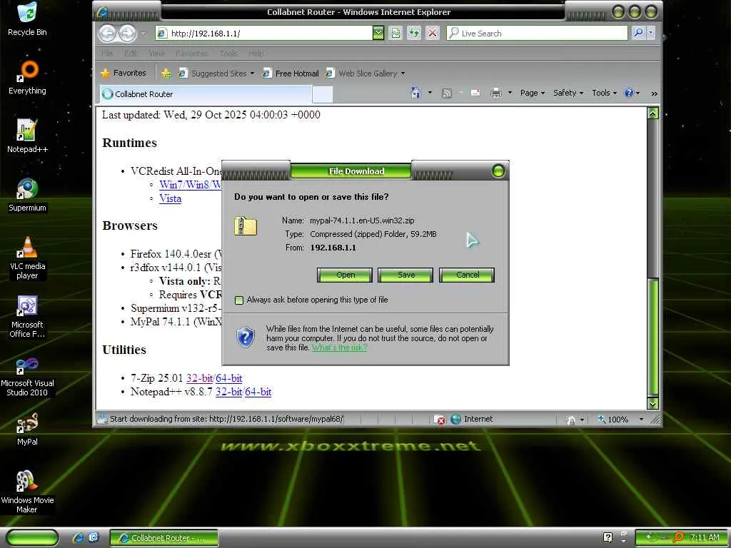Screen dimensions: 731x548
Task: Expand the Suggested Sites dropdown
Action: click(x=252, y=73)
